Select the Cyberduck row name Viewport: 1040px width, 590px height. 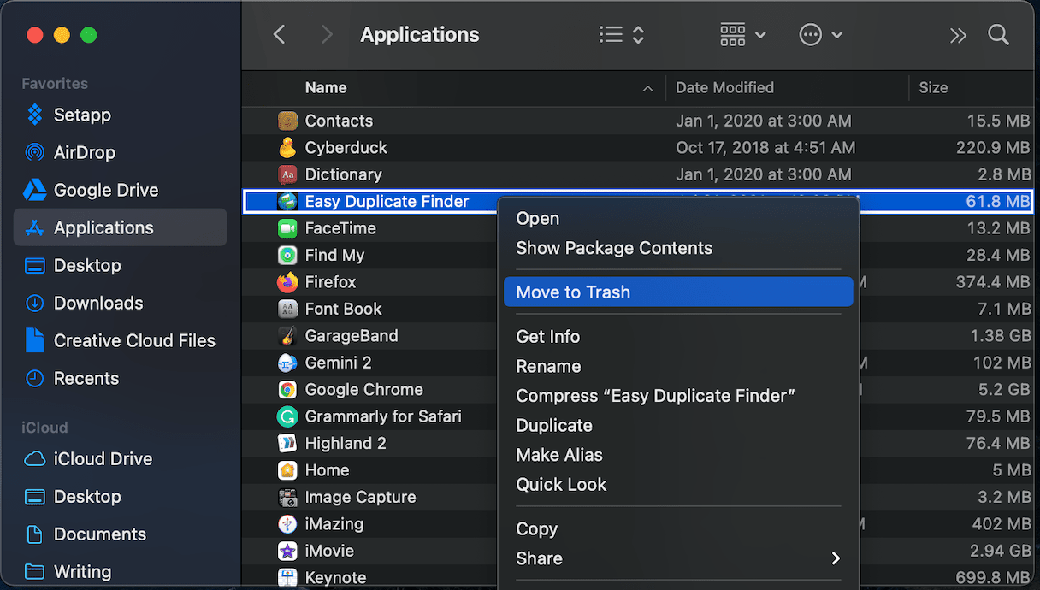pyautogui.click(x=346, y=147)
